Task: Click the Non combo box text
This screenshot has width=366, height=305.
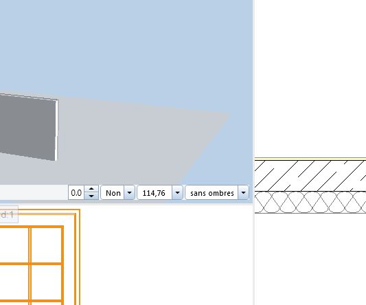Action: pos(113,192)
